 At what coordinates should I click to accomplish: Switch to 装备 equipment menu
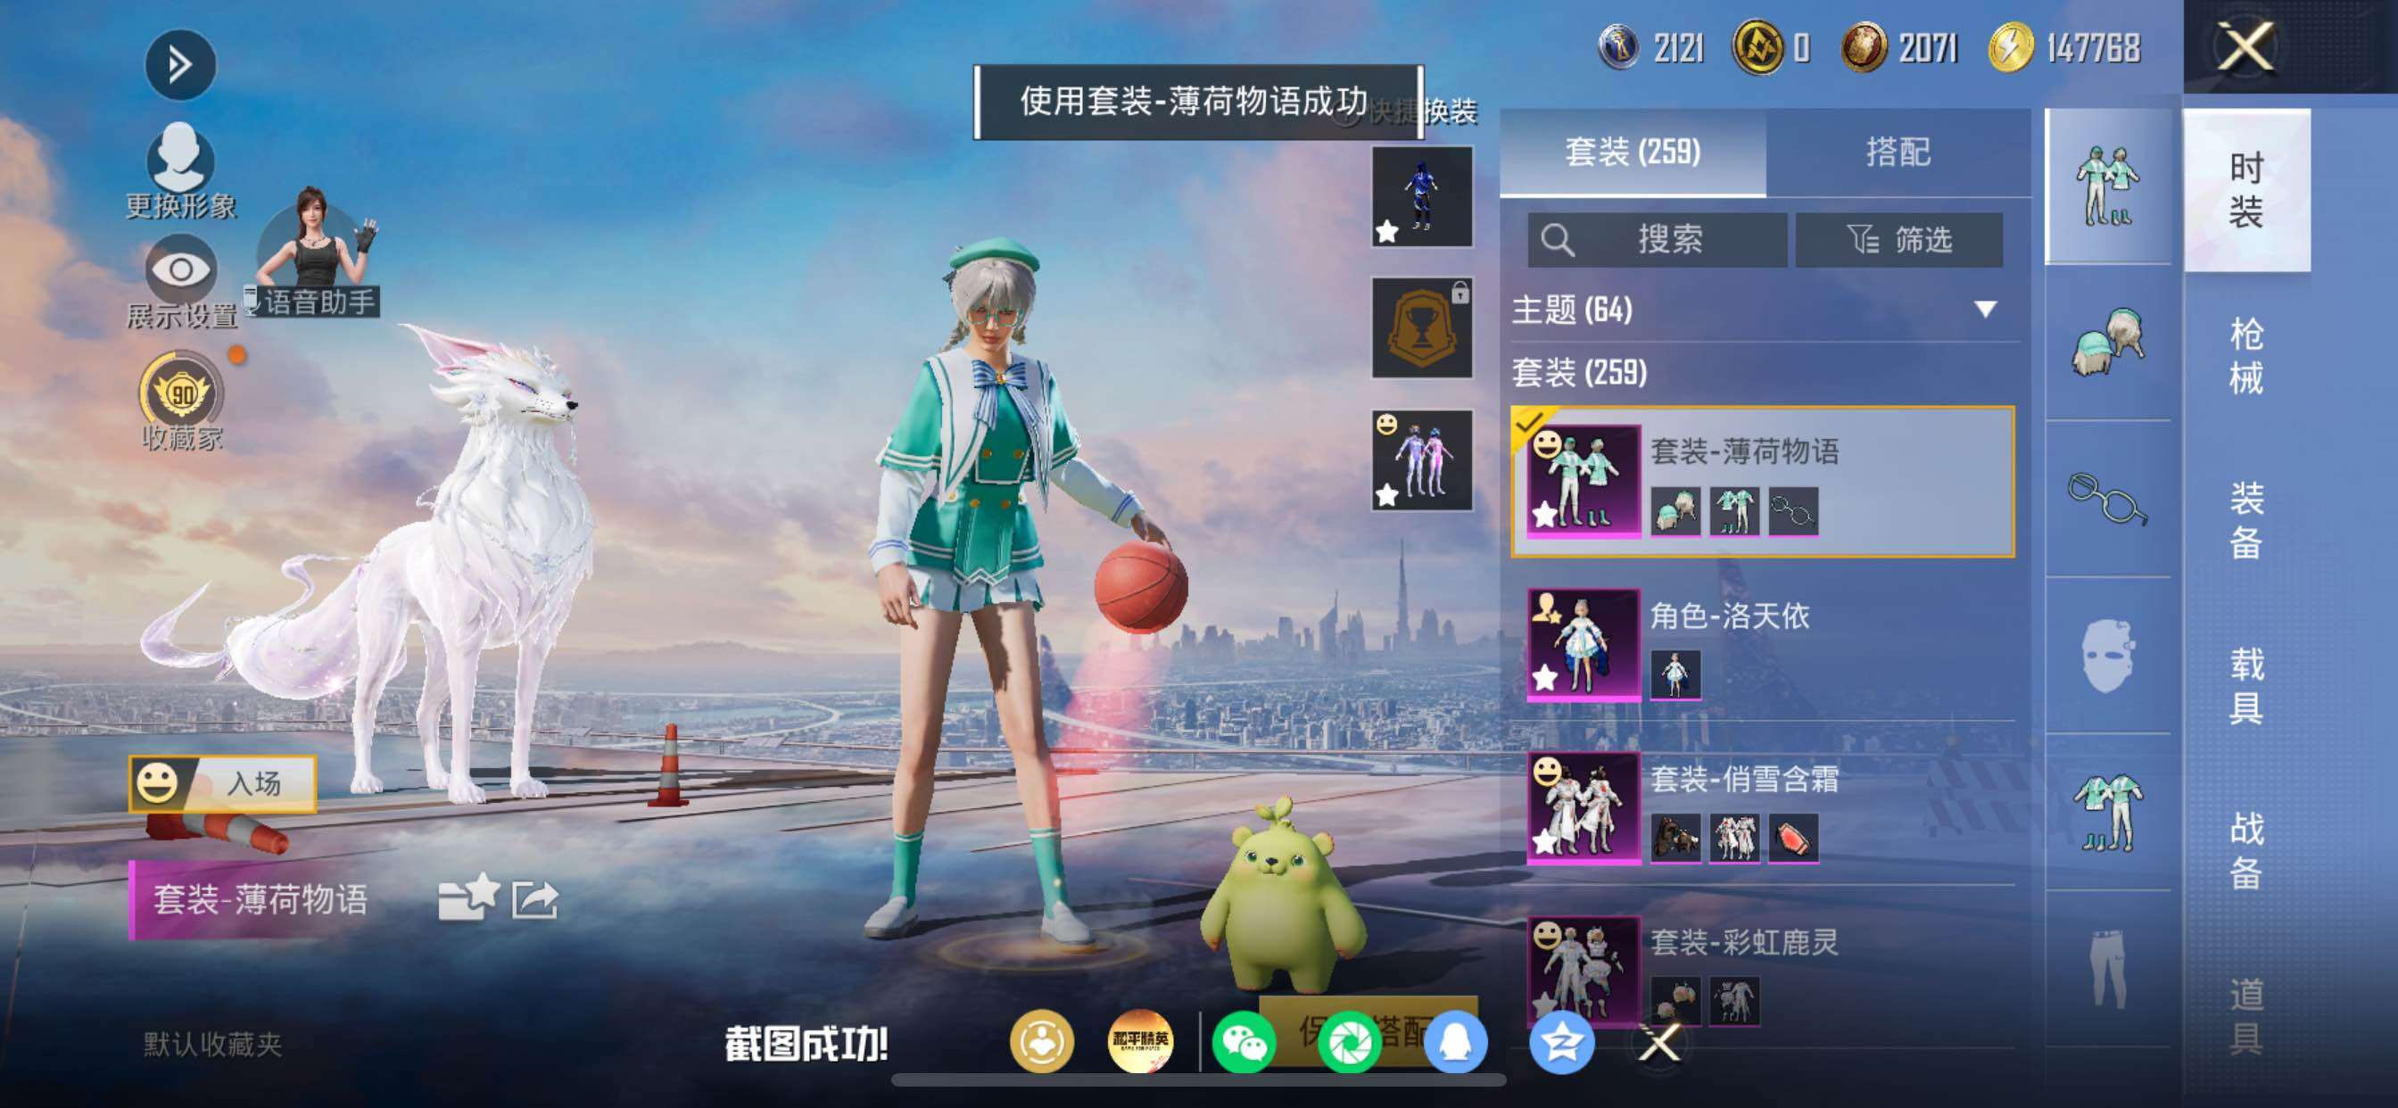(2247, 520)
